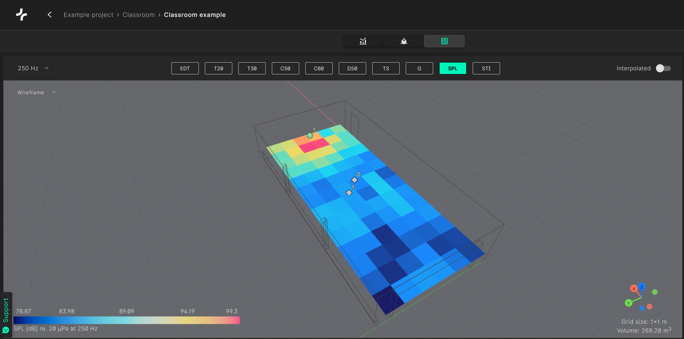Click the unselected axis gizmo blue dot
Viewport: 684px width, 339px height.
pyautogui.click(x=642, y=308)
